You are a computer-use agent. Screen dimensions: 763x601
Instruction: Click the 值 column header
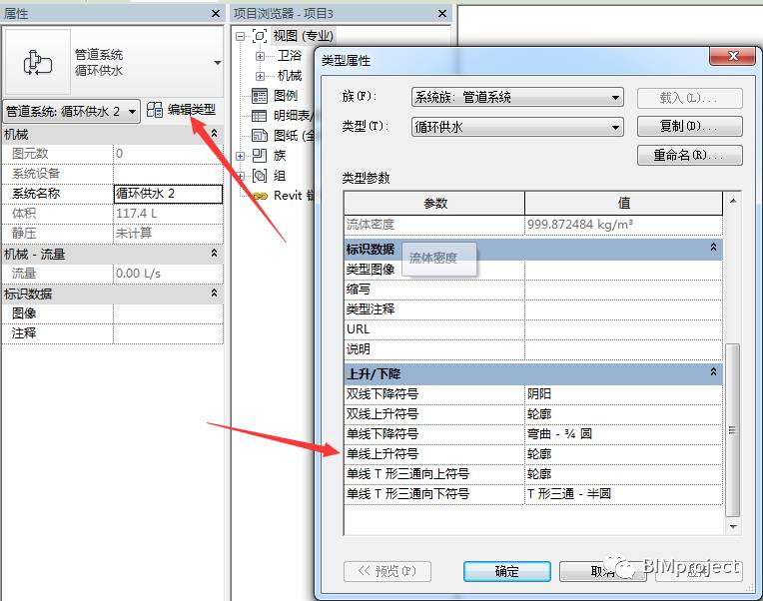pyautogui.click(x=624, y=204)
